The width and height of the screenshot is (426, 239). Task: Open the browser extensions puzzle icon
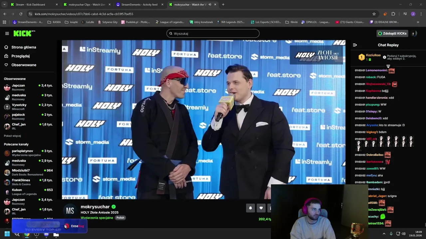(393, 14)
